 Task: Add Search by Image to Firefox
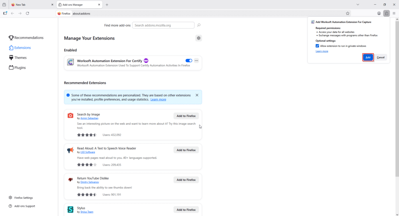tap(186, 116)
